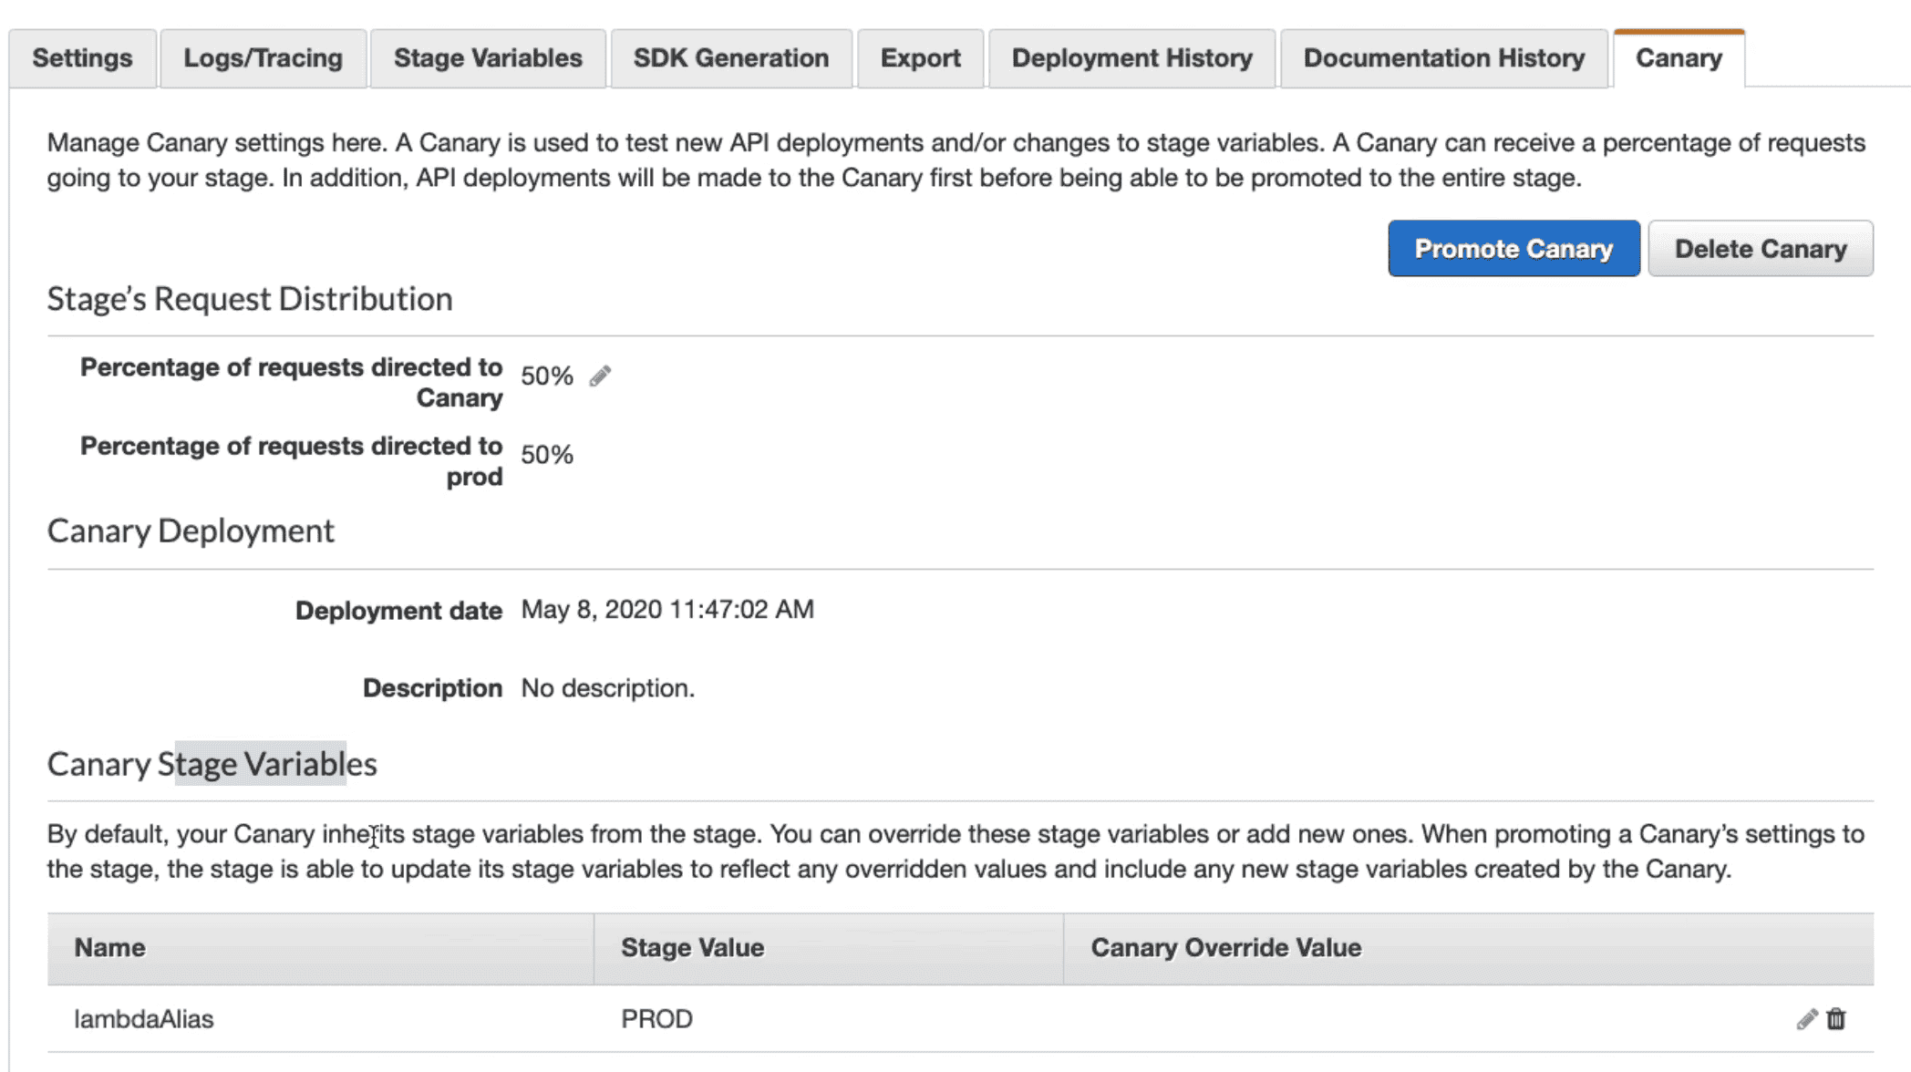The width and height of the screenshot is (1911, 1072).
Task: Click the Canary Stage Variables heading
Action: pyautogui.click(x=212, y=764)
